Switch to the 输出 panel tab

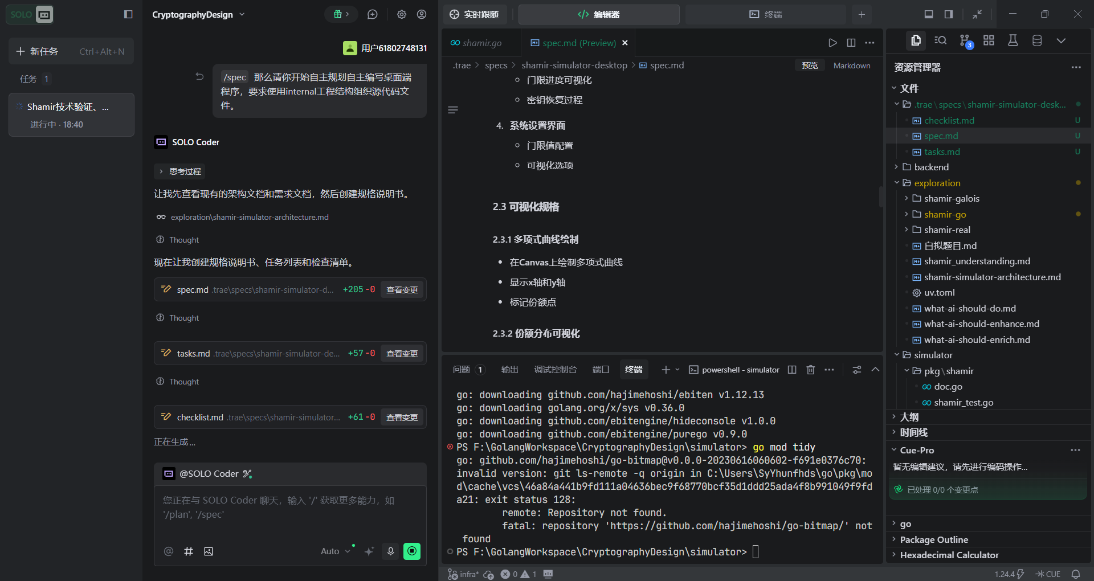[509, 370]
